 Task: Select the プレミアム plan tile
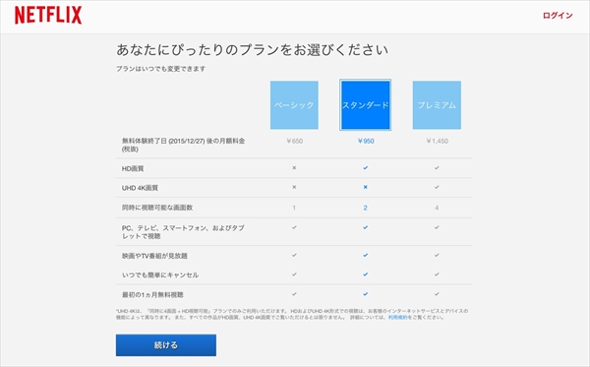(437, 105)
